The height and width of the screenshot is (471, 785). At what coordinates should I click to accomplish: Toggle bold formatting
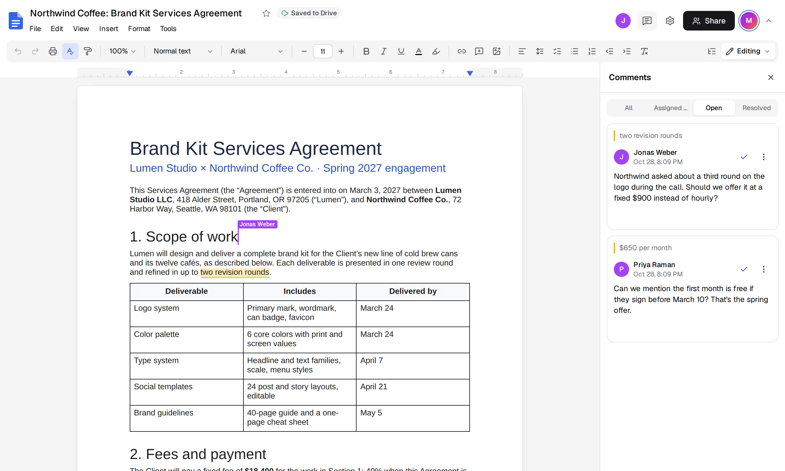[x=366, y=51]
